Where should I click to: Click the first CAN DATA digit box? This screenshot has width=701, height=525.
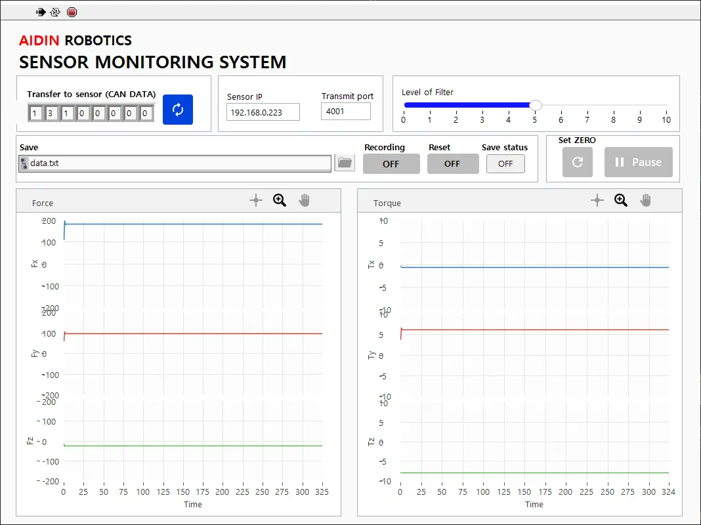[x=35, y=114]
